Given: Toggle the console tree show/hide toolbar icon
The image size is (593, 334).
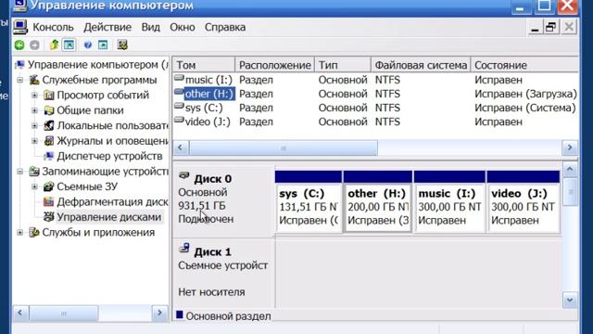Looking at the screenshot, I should pyautogui.click(x=69, y=45).
